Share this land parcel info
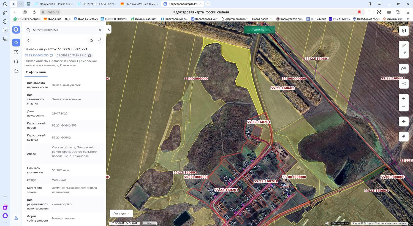413x226 pixels. coord(100,40)
